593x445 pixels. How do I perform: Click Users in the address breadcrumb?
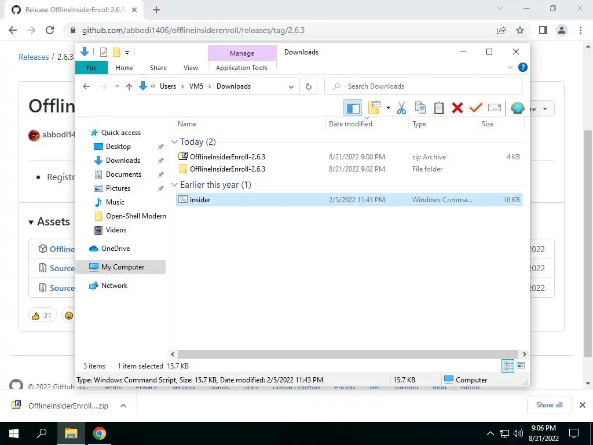tap(168, 86)
